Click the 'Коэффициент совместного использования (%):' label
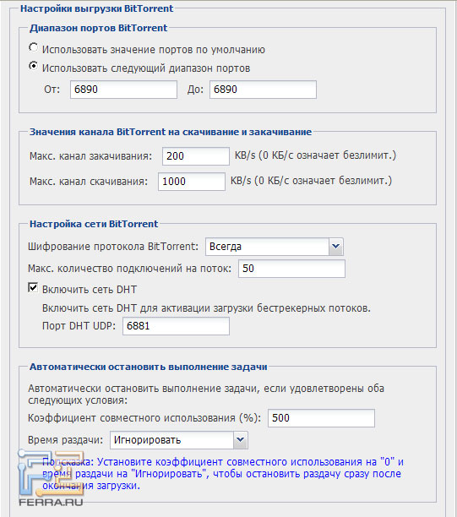The height and width of the screenshot is (517, 457). 144,418
